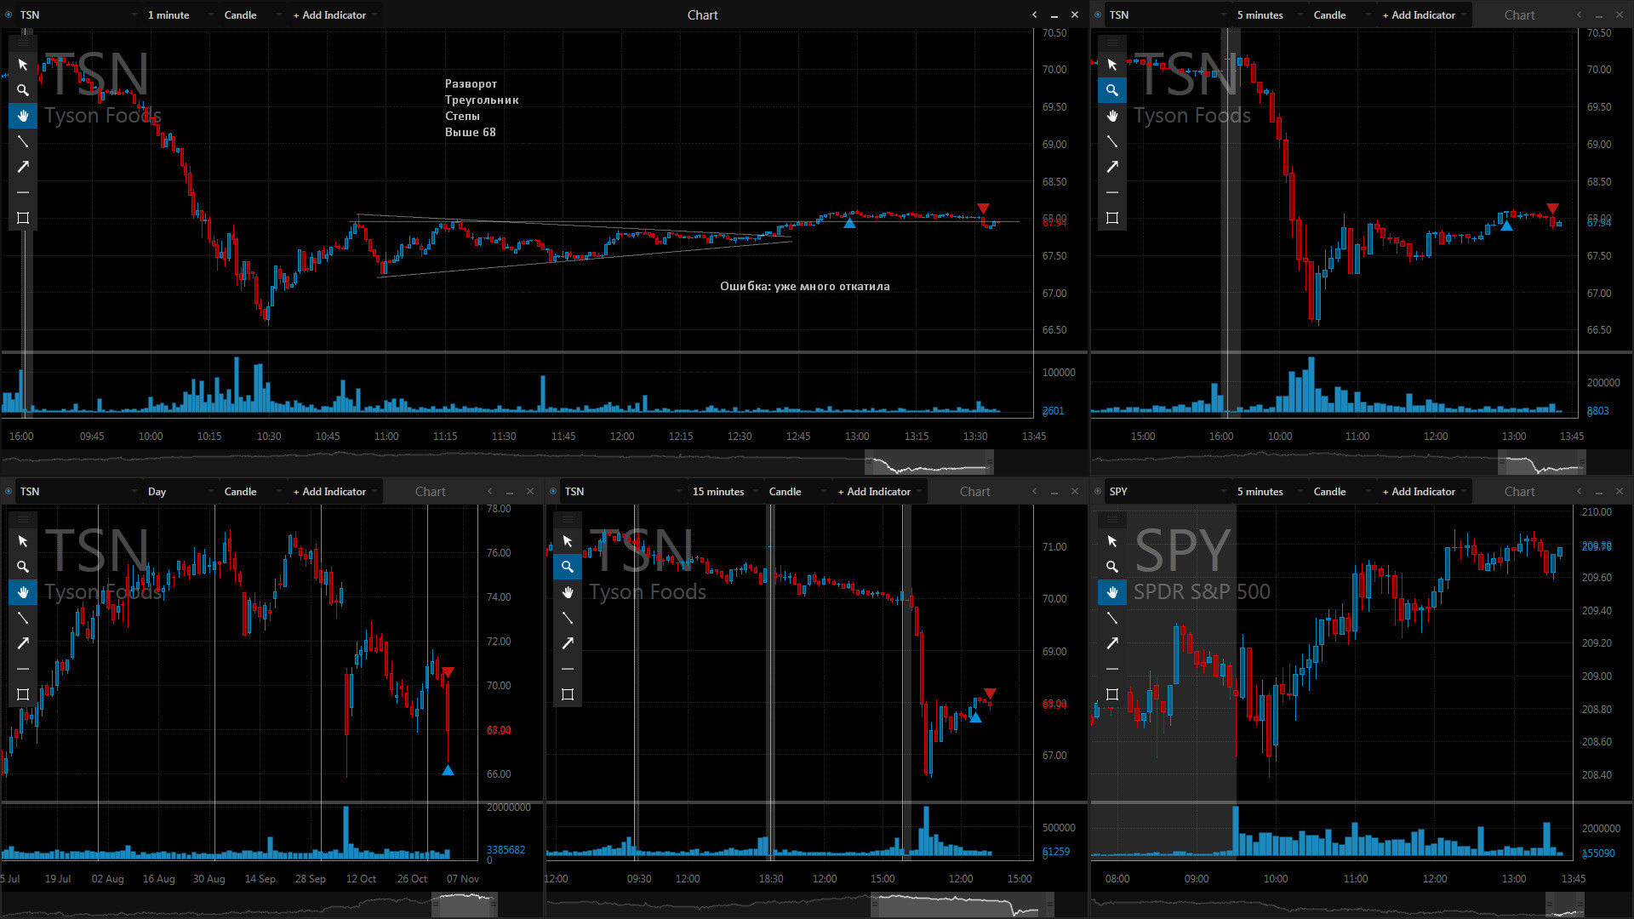Open Add Indicator menu in SPY chart
Image resolution: width=1634 pixels, height=919 pixels.
[1425, 491]
